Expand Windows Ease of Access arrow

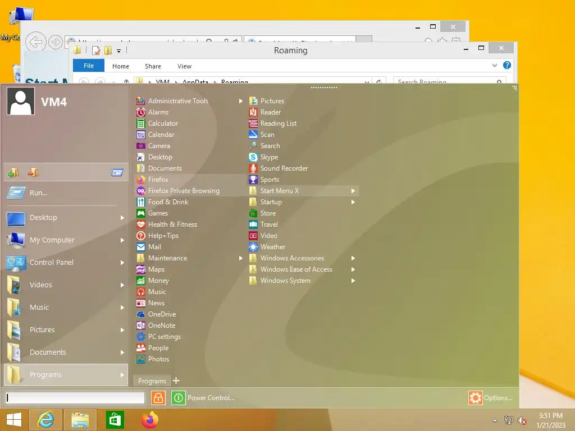353,269
